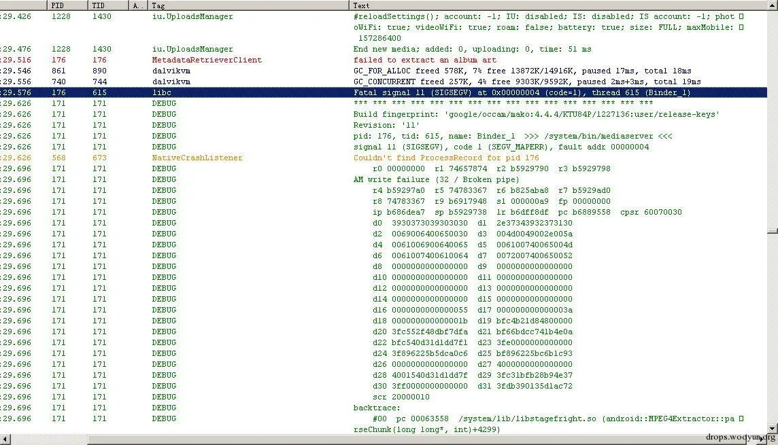Select the 'd16 0000000000000055' register line
778x445 pixels.
pos(473,310)
